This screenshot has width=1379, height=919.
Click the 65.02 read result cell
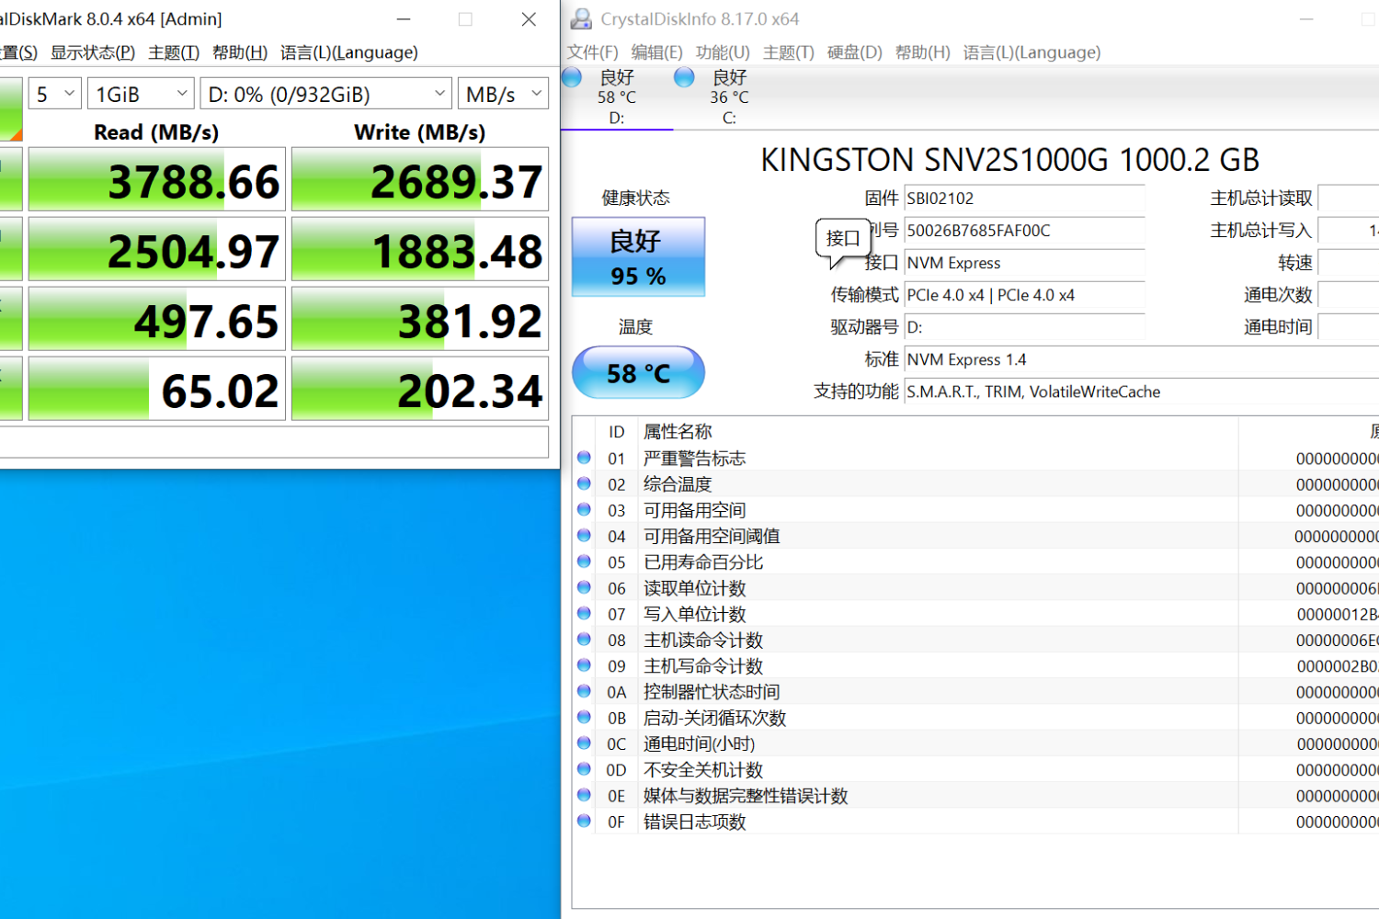pyautogui.click(x=157, y=390)
